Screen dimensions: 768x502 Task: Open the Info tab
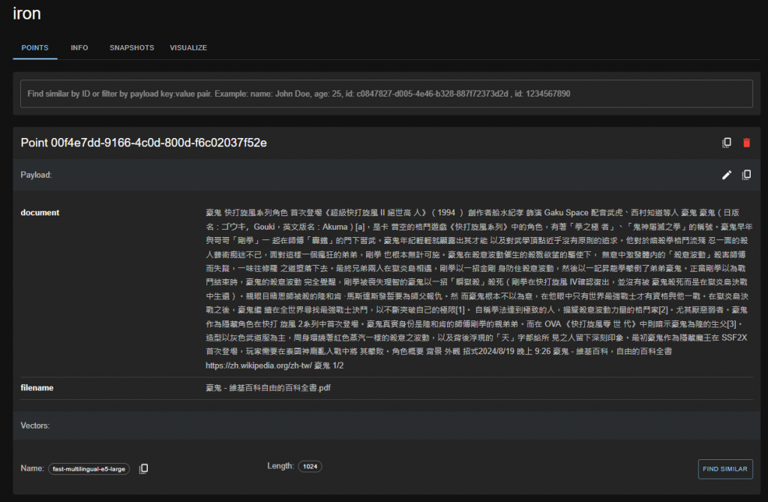click(x=79, y=47)
